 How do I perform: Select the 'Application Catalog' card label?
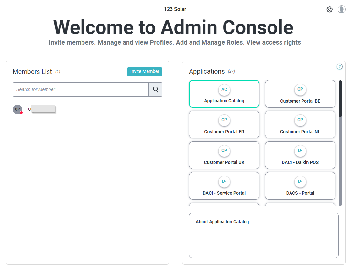(x=224, y=101)
